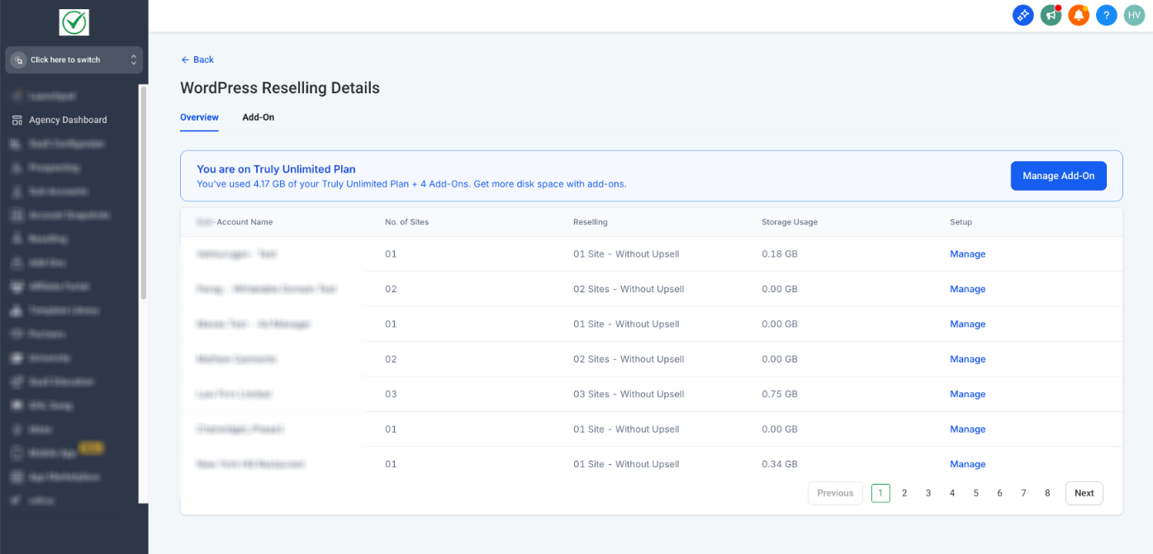Viewport: 1153px width, 554px height.
Task: Click the Next pagination button
Action: click(1084, 493)
